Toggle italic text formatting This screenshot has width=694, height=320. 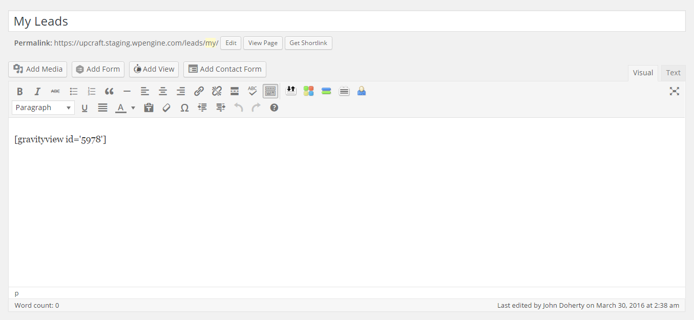point(37,92)
